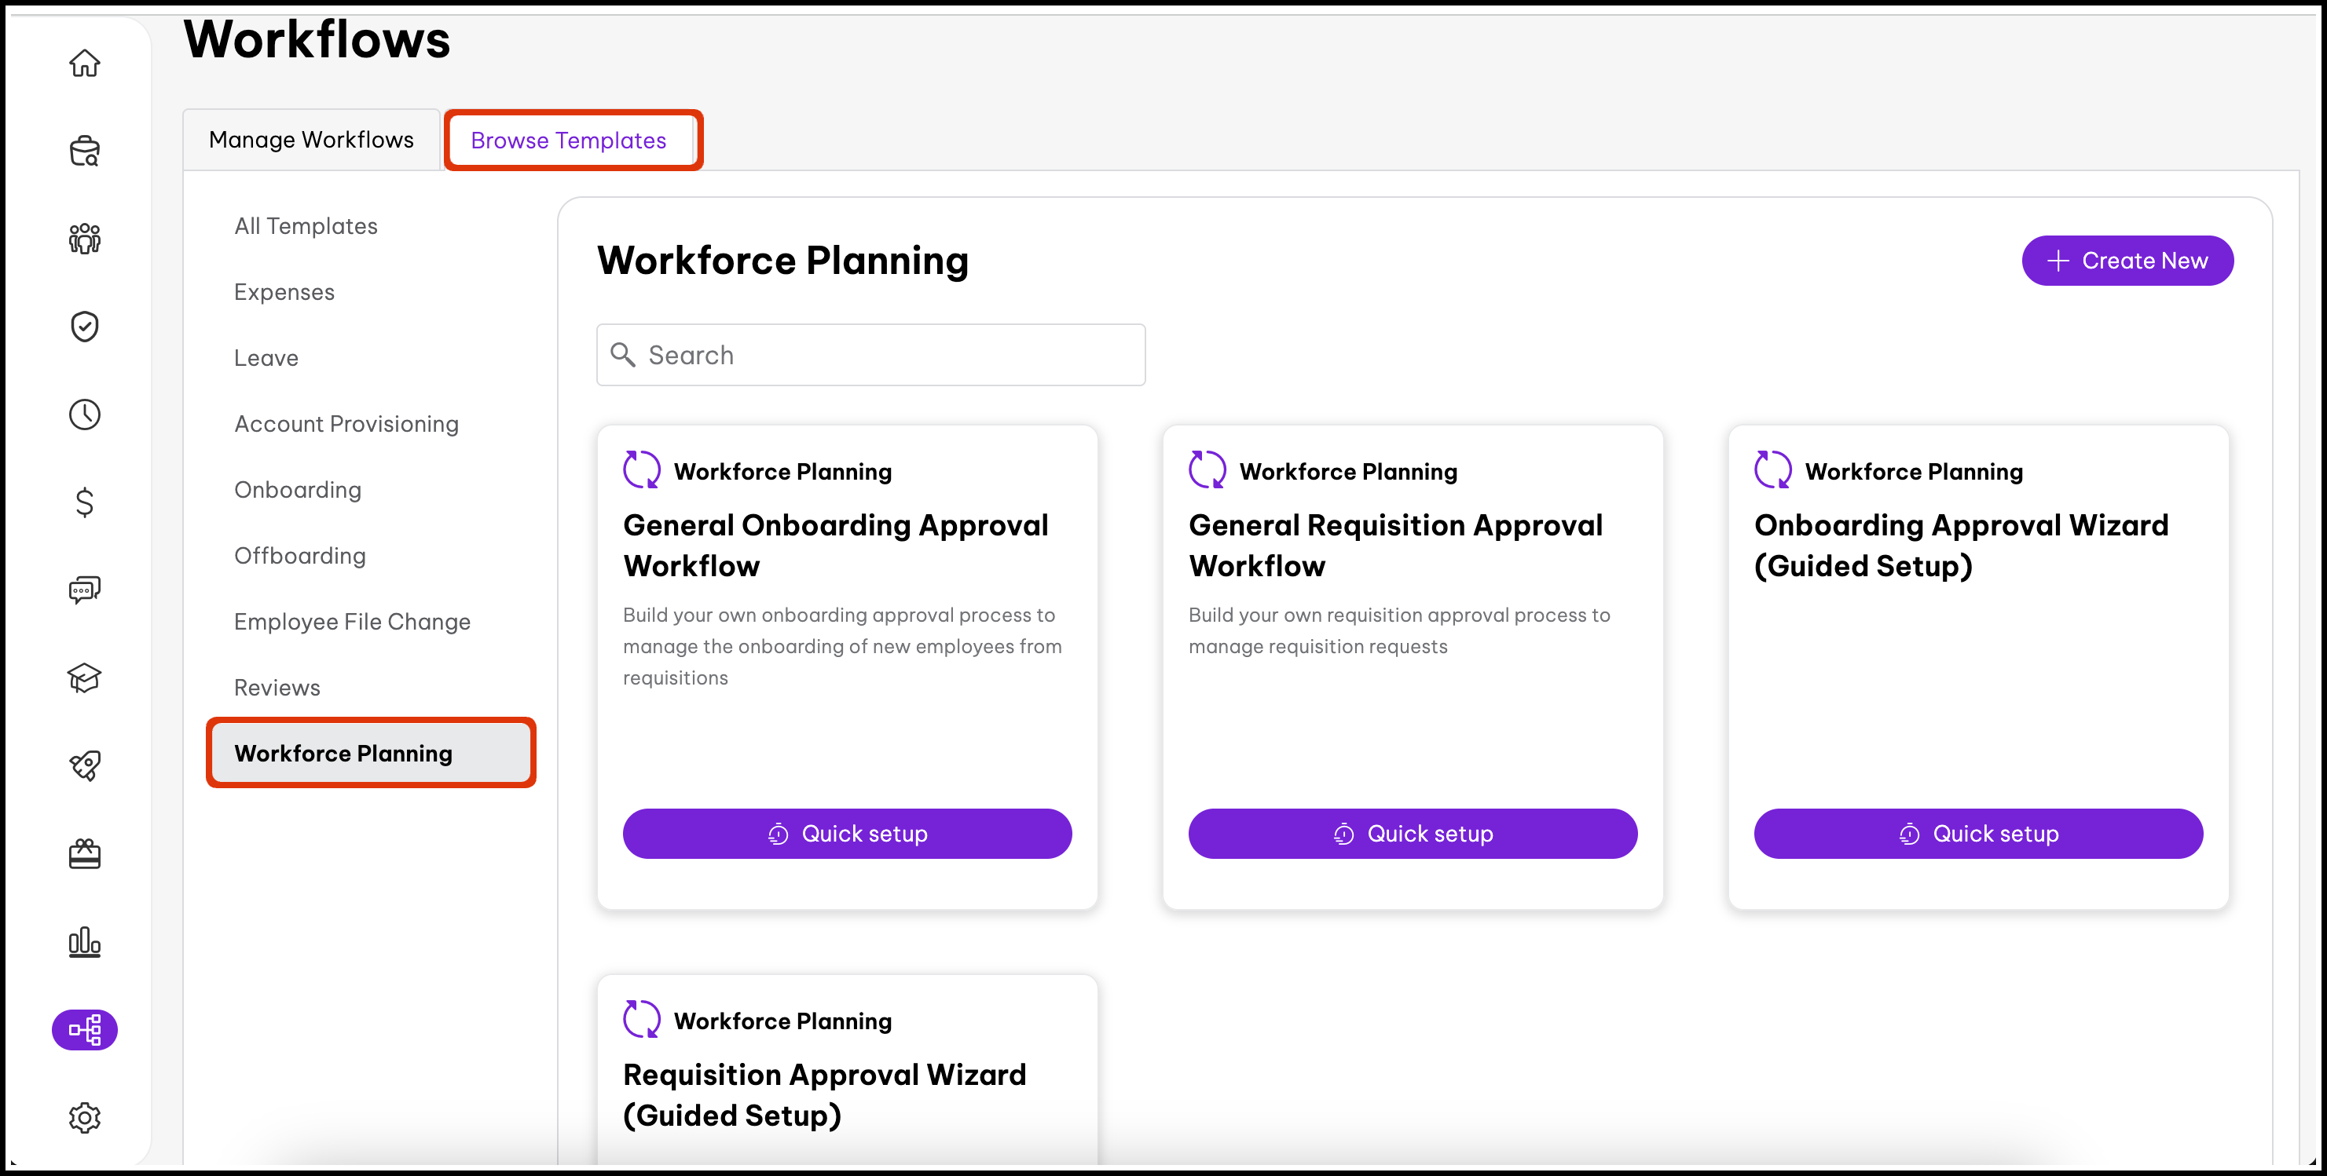Open the bar chart reports icon

(84, 941)
